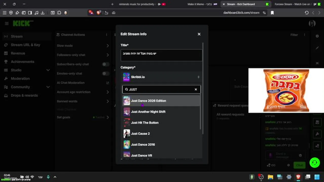Click the music note icon in browser toolbar
The height and width of the screenshot is (182, 324).
point(36,13)
